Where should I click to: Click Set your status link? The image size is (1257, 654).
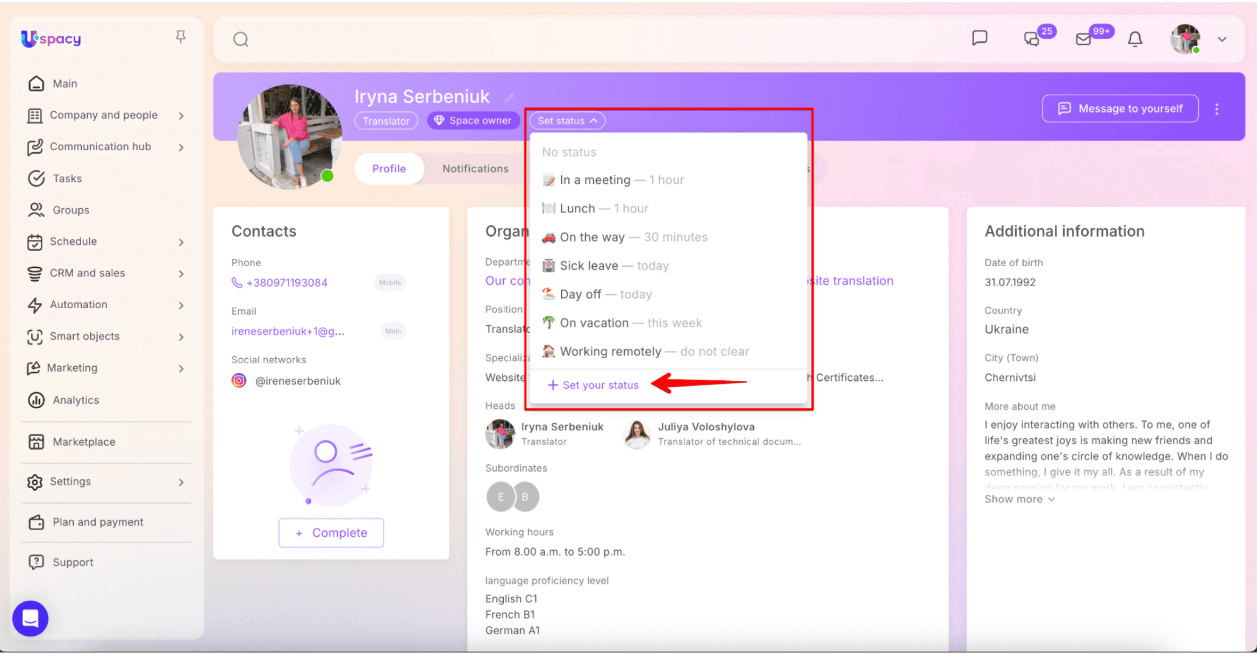pyautogui.click(x=592, y=385)
